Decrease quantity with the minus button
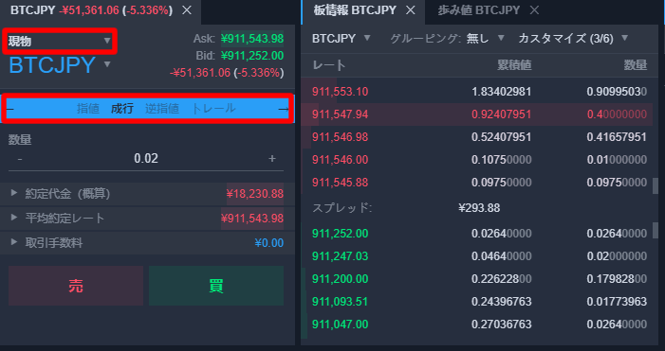 point(20,159)
